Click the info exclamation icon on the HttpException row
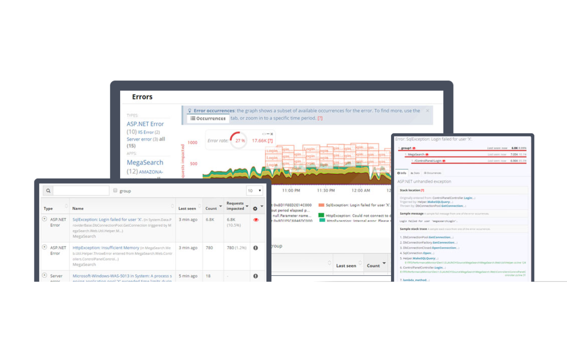Screen dimensions: 567x339 [256, 248]
